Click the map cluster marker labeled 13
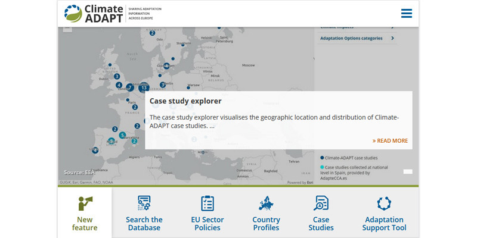477x238 pixels. click(x=144, y=87)
